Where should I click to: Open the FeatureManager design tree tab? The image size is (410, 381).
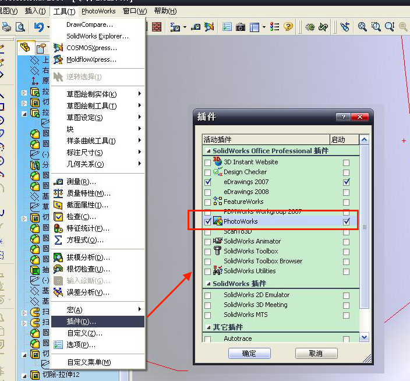(26, 48)
